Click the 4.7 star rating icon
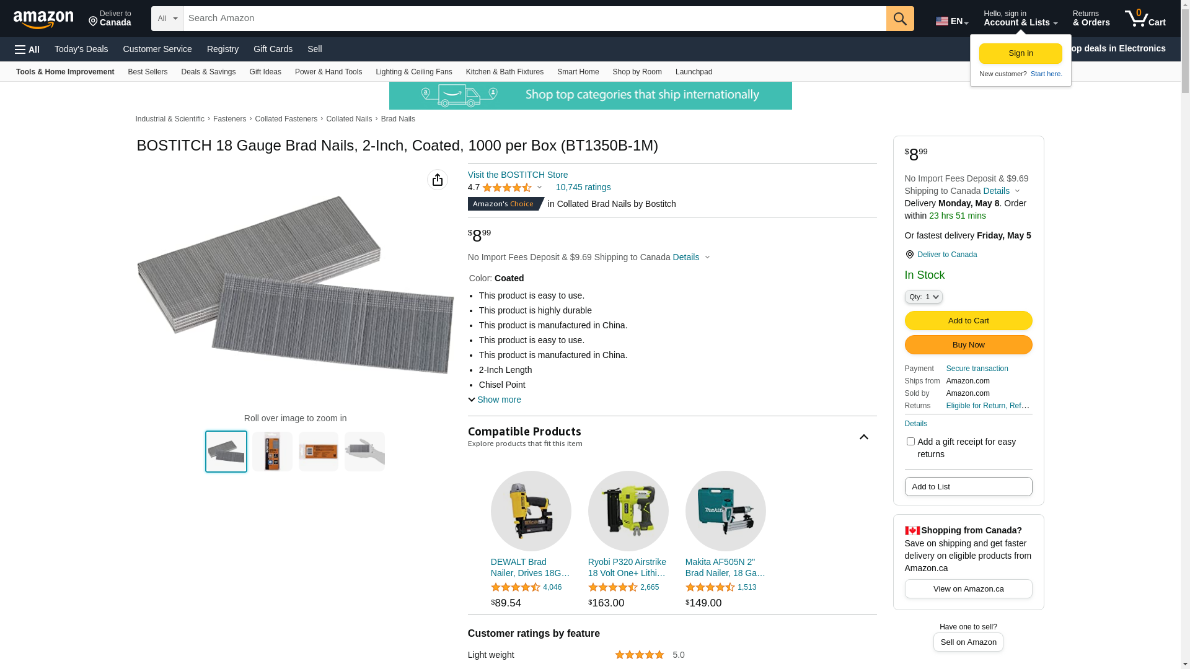Screen dimensions: 1190x669 coord(507,188)
